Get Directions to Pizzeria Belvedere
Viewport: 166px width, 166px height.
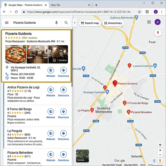pos(63,156)
